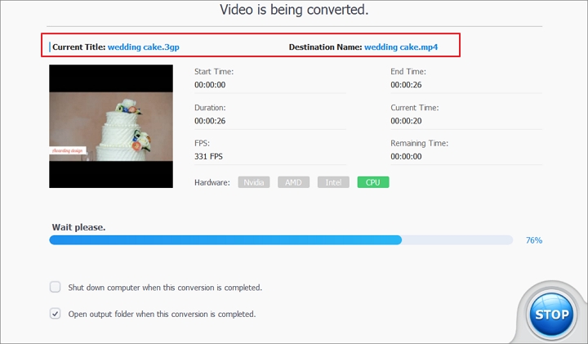588x344 pixels.
Task: Click the Wait please. status text
Action: point(78,227)
